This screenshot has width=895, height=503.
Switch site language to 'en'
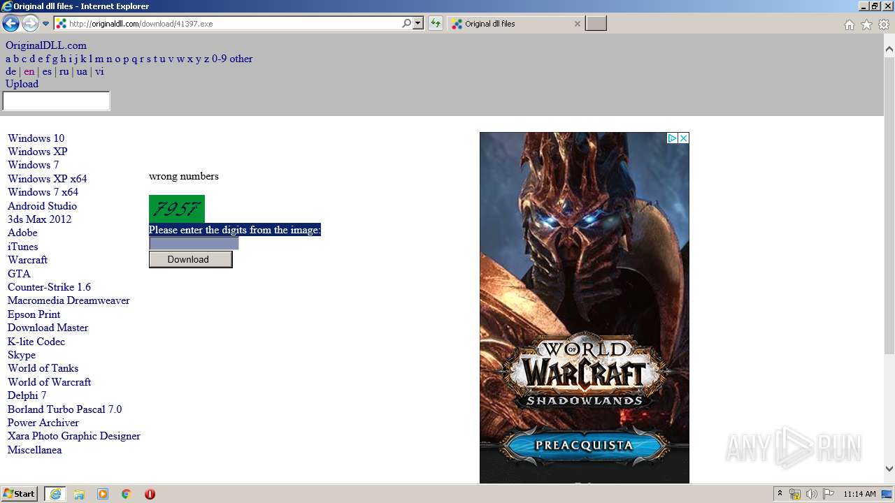click(29, 71)
